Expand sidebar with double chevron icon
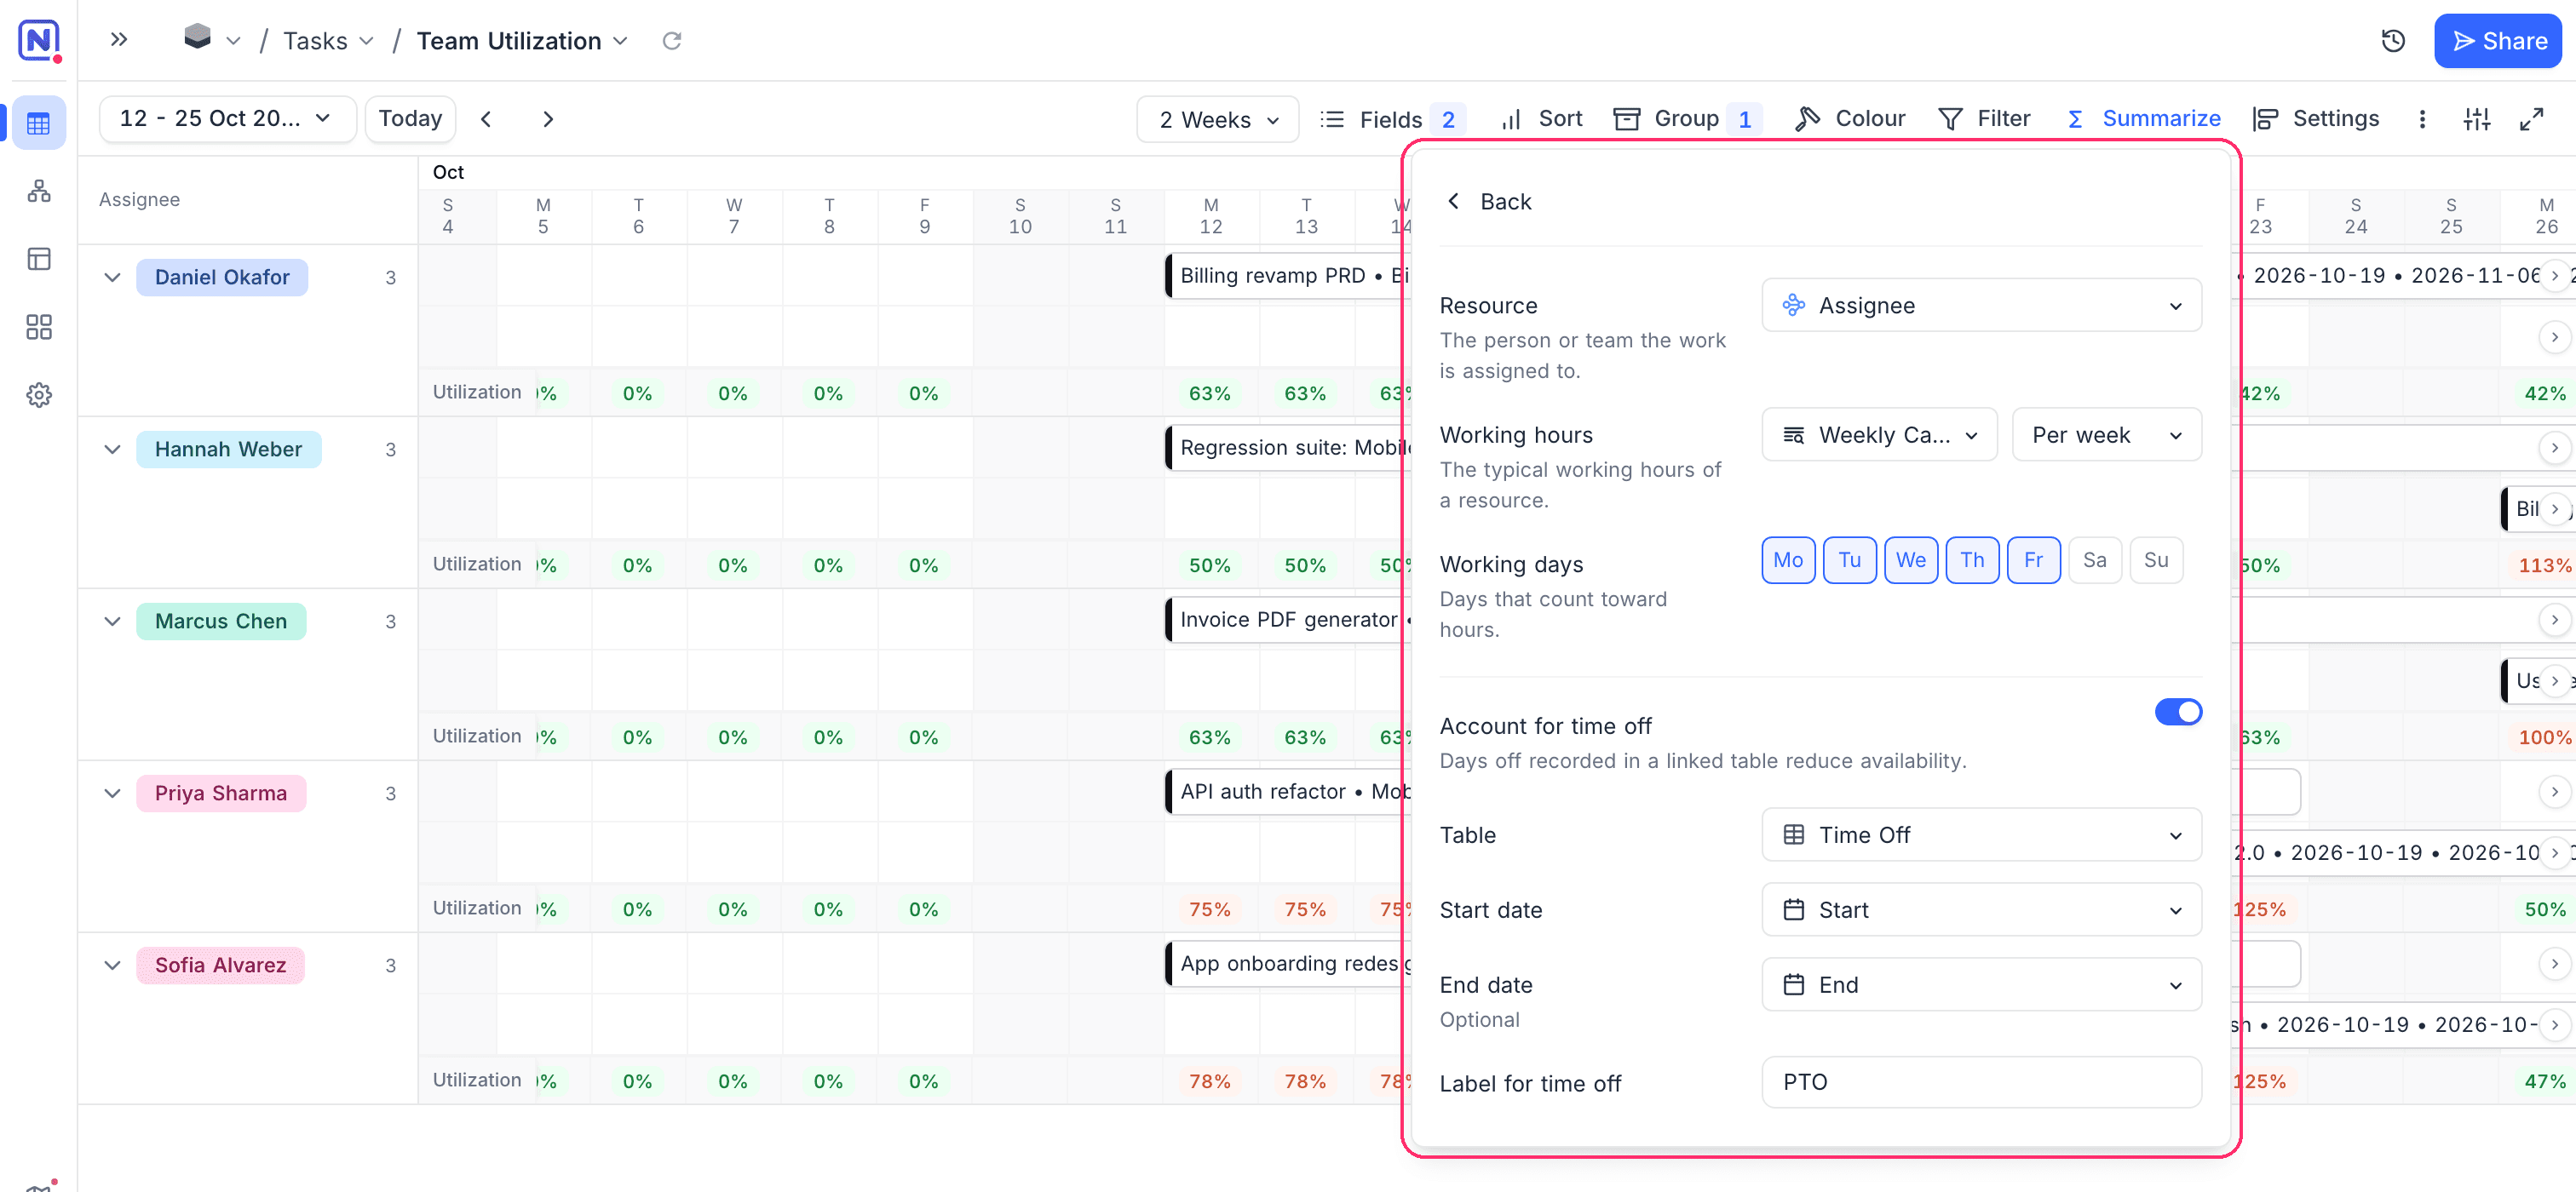 tap(119, 40)
